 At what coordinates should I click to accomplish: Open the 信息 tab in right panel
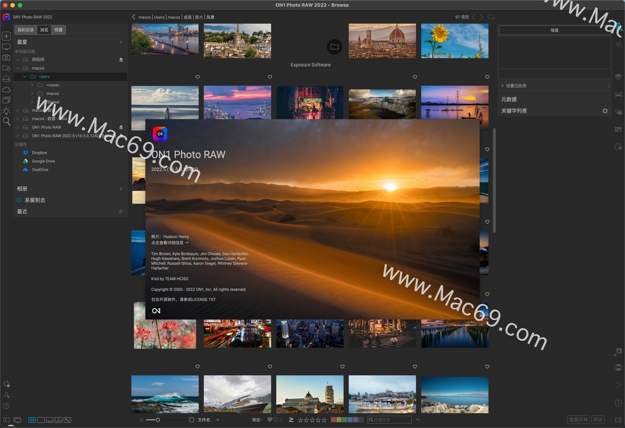click(554, 30)
